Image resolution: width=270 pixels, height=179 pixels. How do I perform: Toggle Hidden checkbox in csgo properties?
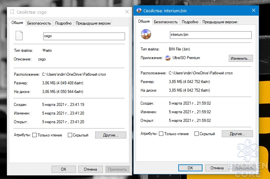(70, 135)
